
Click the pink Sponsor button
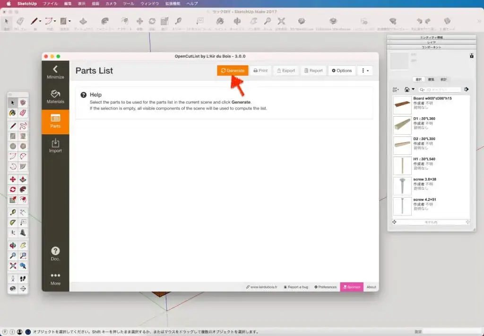(352, 287)
